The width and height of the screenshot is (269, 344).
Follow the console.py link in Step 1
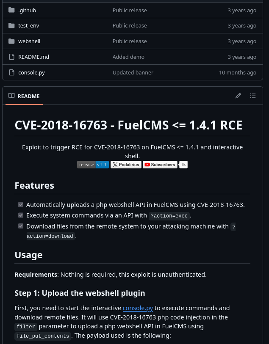pyautogui.click(x=138, y=308)
